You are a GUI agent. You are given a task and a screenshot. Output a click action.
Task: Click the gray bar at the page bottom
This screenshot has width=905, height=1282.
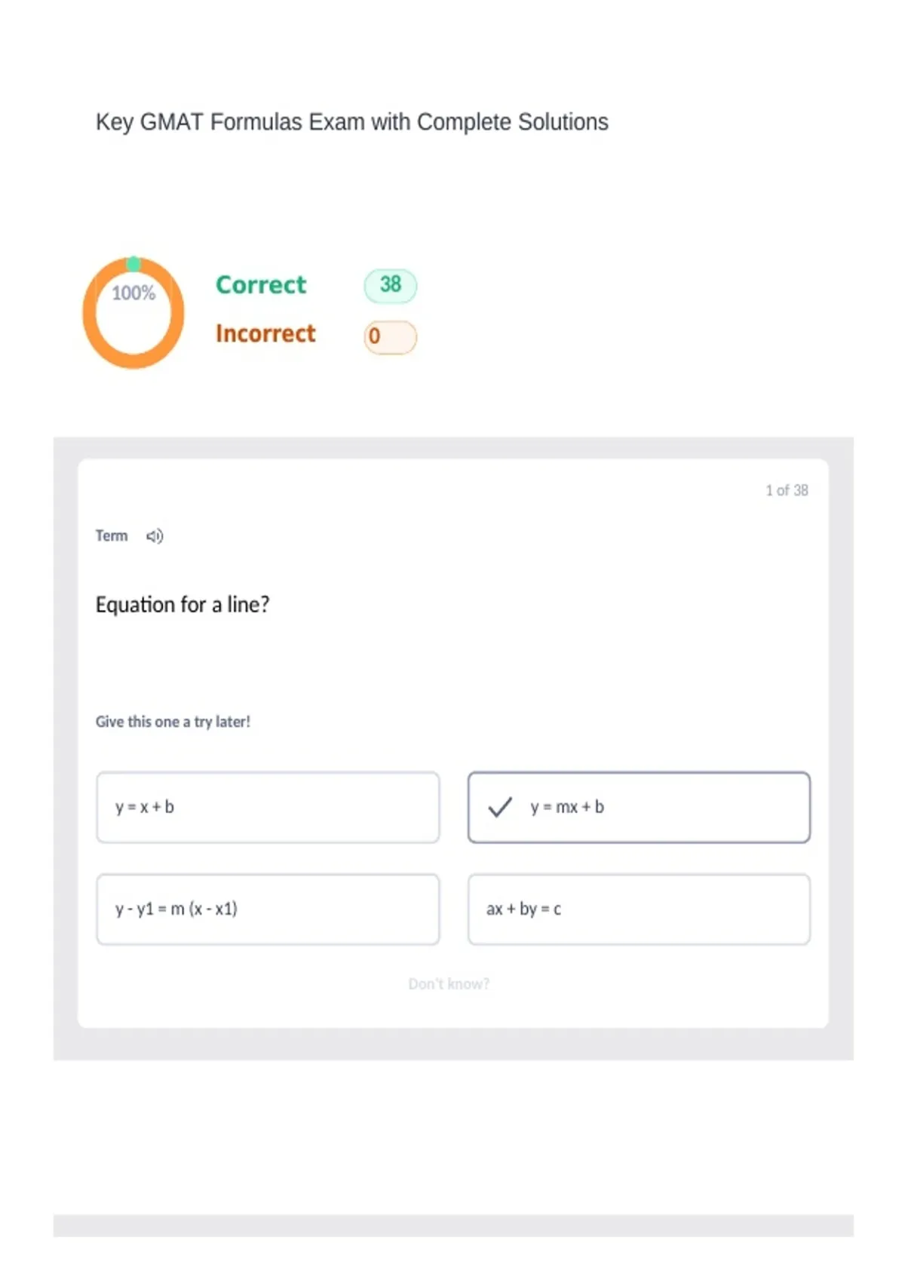(453, 1225)
